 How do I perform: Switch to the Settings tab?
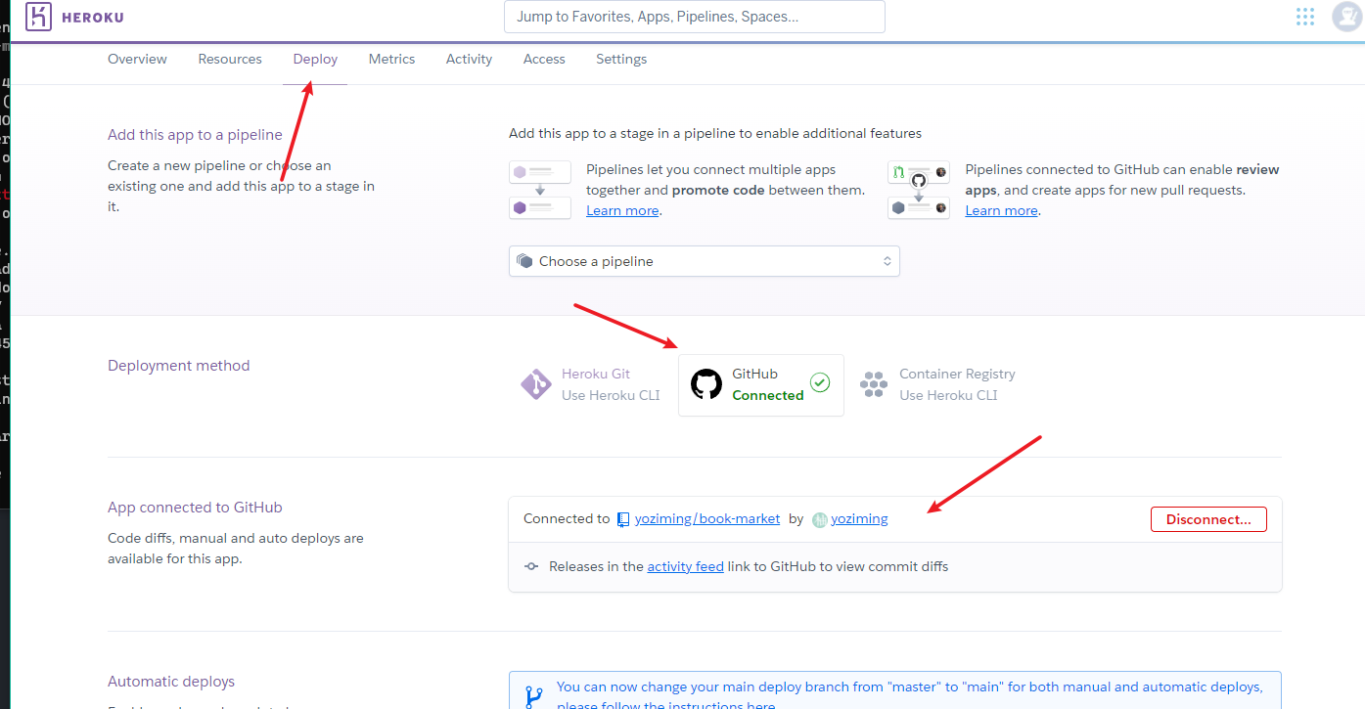pyautogui.click(x=621, y=59)
